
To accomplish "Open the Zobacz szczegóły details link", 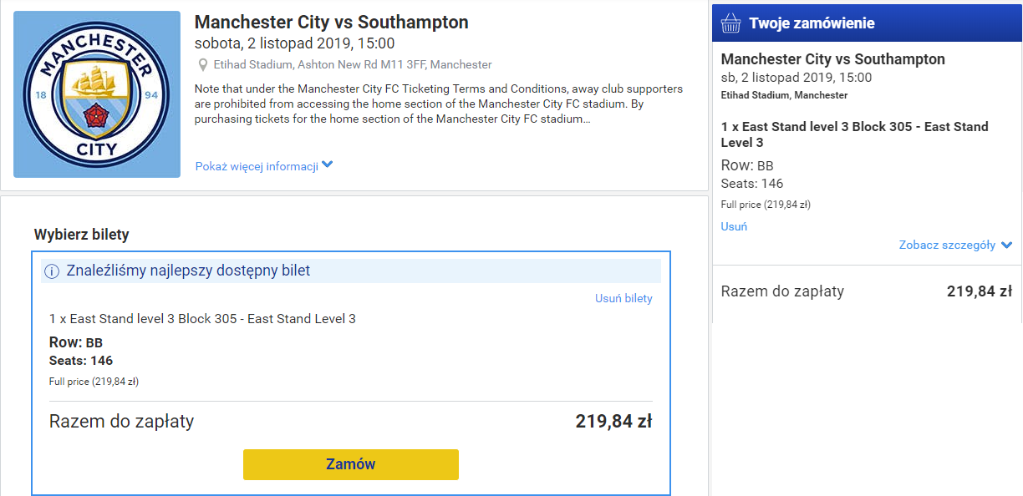I will coord(947,245).
